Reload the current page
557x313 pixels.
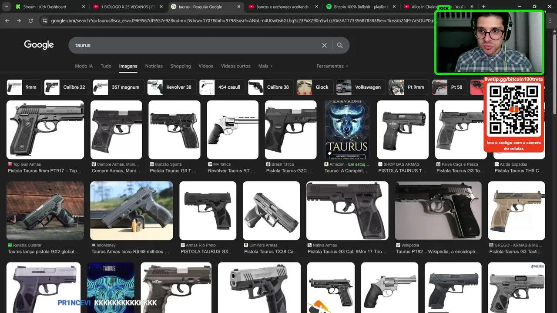[30, 20]
